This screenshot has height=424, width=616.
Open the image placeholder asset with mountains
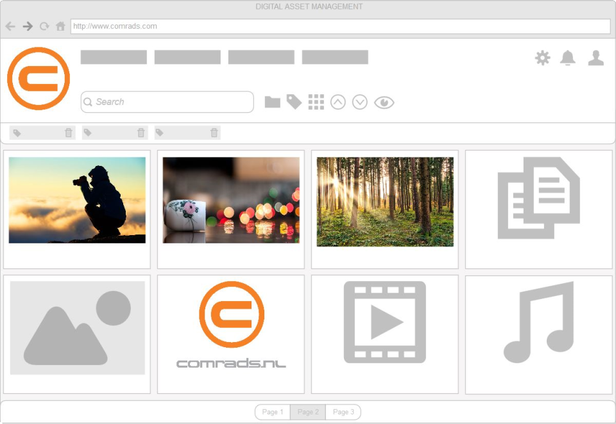point(78,327)
